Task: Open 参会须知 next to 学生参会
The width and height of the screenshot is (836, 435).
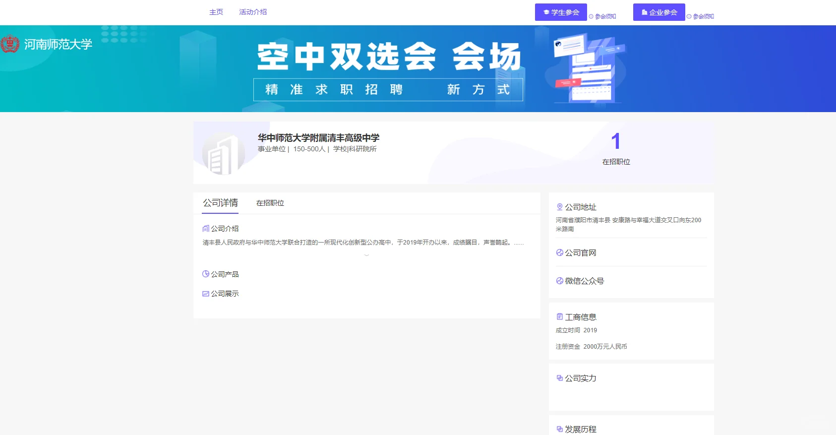Action: tap(605, 16)
